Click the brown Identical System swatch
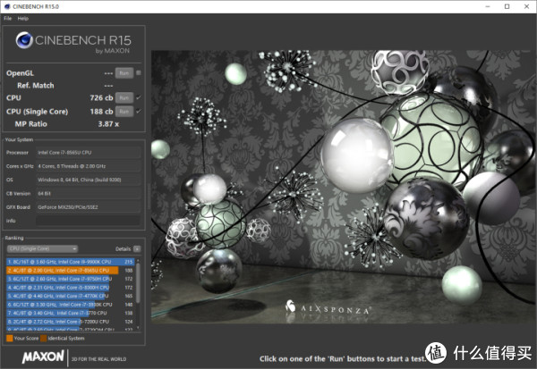 (x=44, y=339)
